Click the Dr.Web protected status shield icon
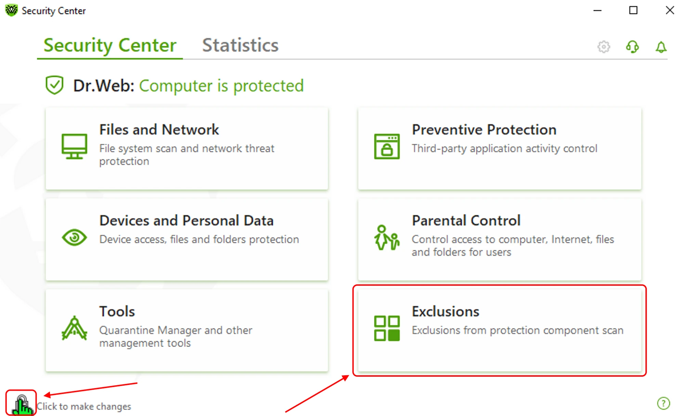 (x=54, y=85)
